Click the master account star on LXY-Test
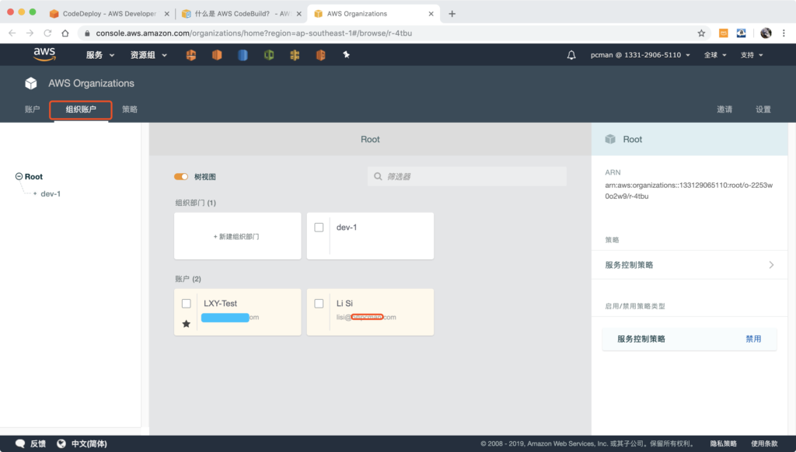The height and width of the screenshot is (452, 796). (x=187, y=324)
